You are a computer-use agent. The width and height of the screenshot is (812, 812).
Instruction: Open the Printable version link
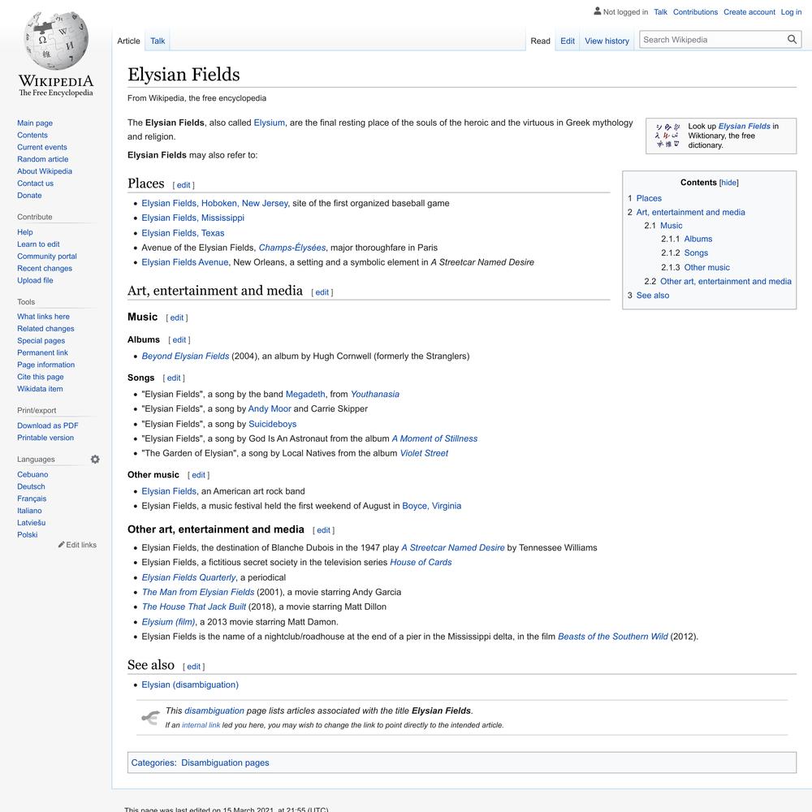(45, 438)
